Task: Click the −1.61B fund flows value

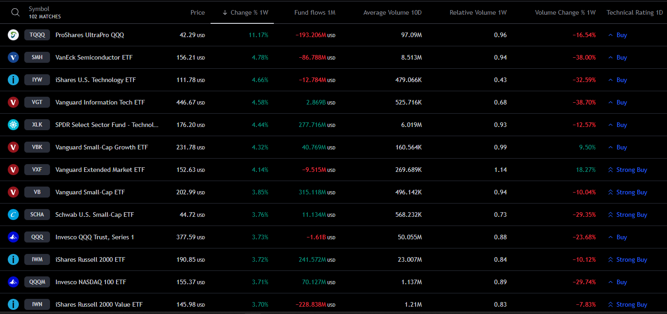Action: click(321, 237)
